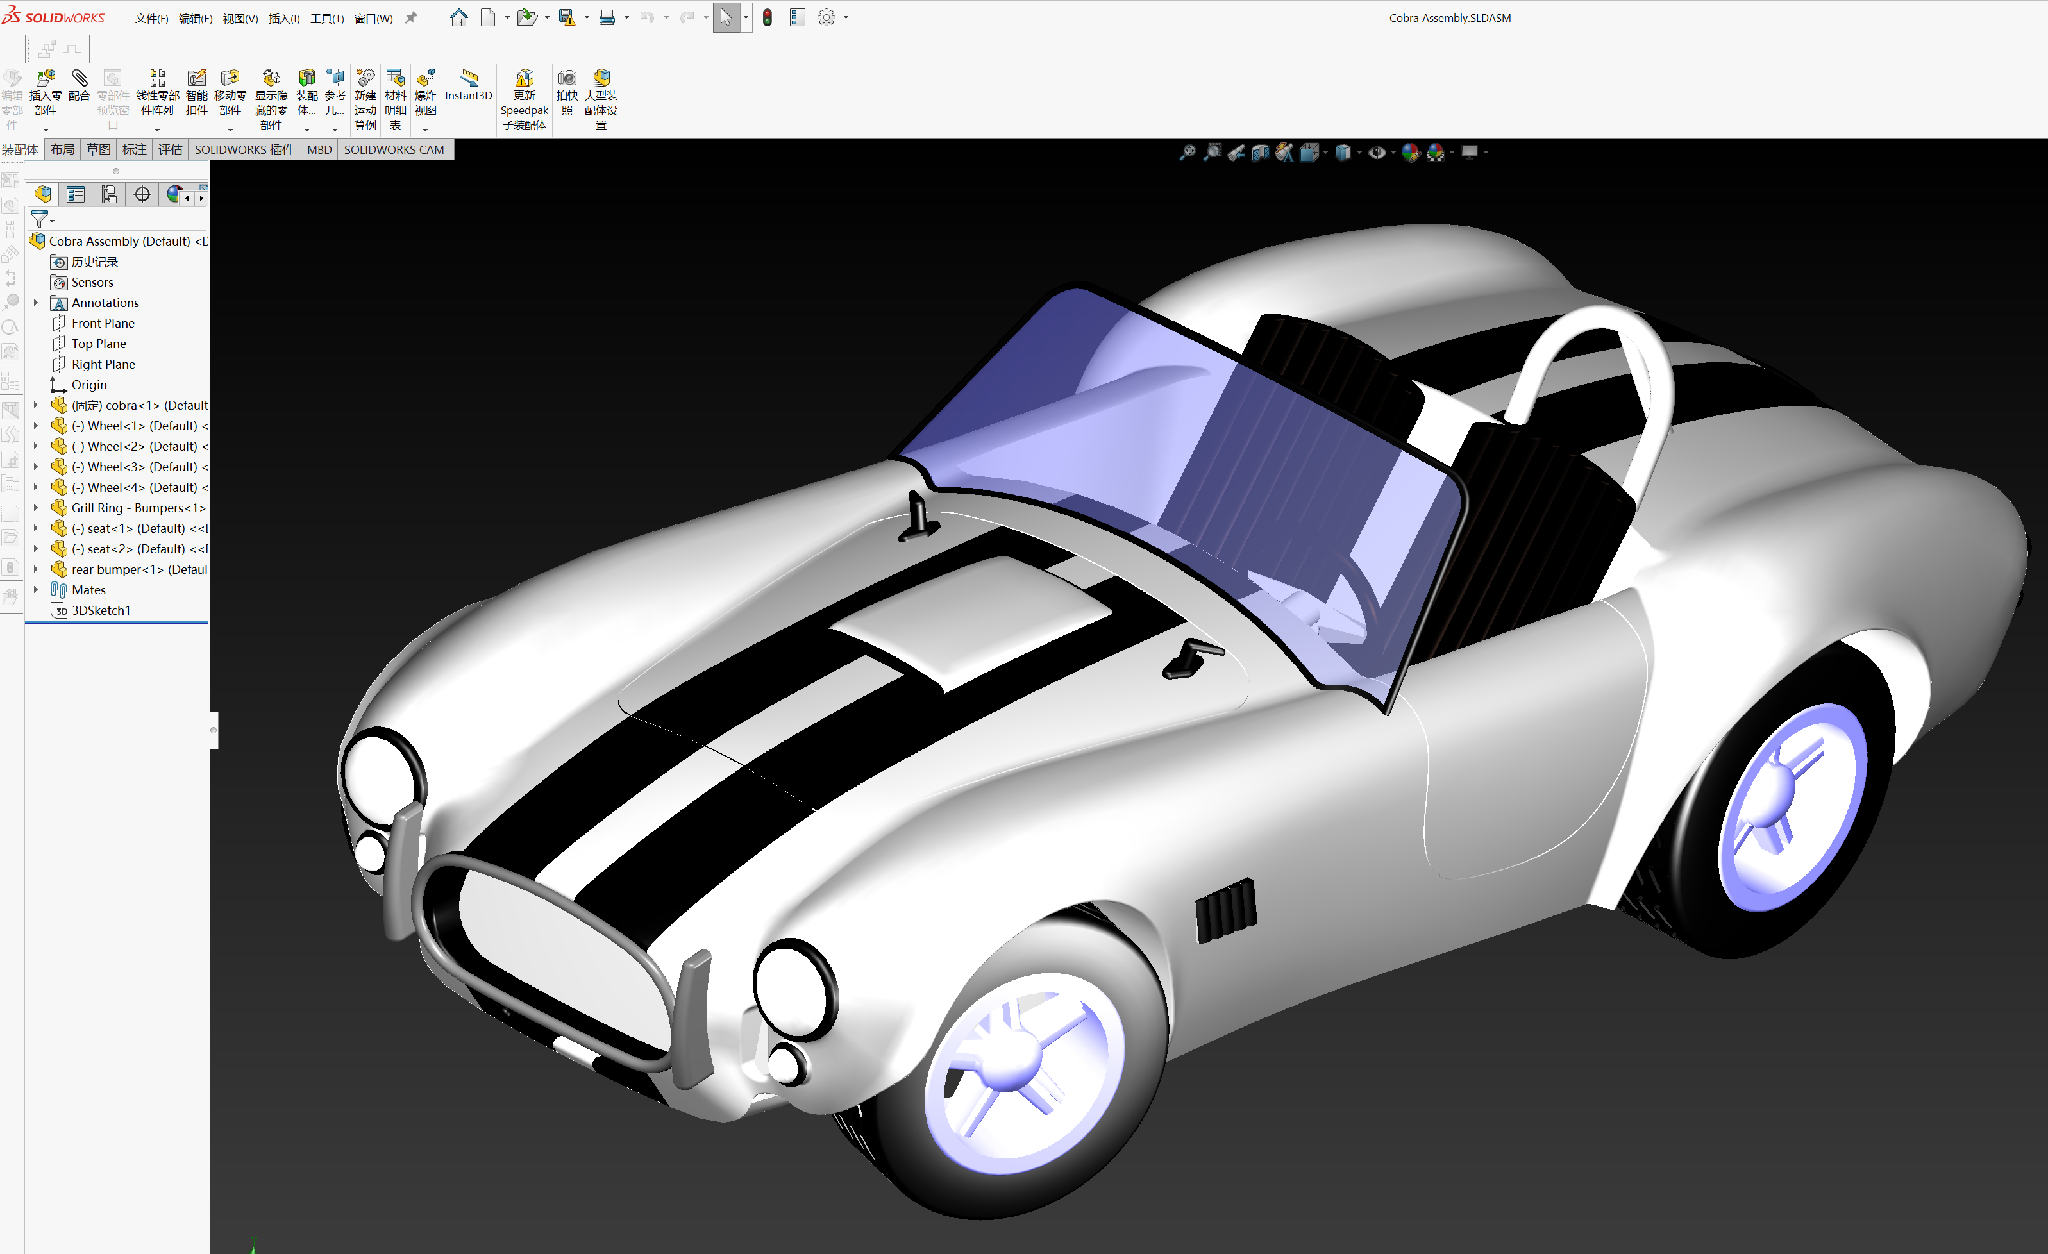Open the Reference Geometry (参考几...) dropdown arrow

pos(335,130)
